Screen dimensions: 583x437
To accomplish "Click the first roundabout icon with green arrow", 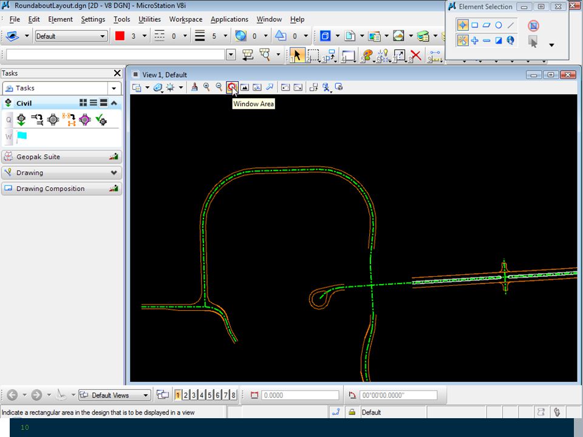I will click(21, 120).
